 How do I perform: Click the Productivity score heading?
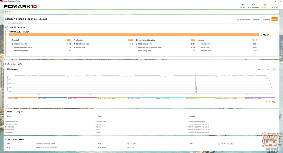pos(78,40)
